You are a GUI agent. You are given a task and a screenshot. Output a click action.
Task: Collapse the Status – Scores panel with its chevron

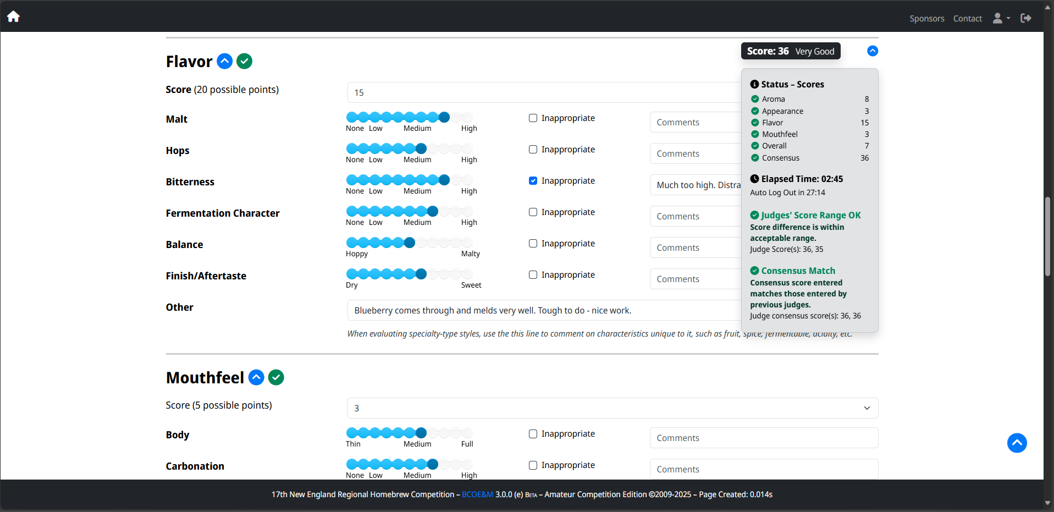[872, 51]
